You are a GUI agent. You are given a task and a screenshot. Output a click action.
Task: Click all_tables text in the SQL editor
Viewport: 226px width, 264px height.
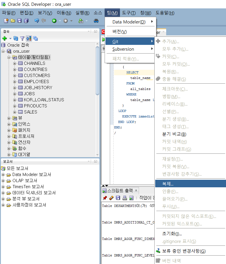click(x=140, y=89)
